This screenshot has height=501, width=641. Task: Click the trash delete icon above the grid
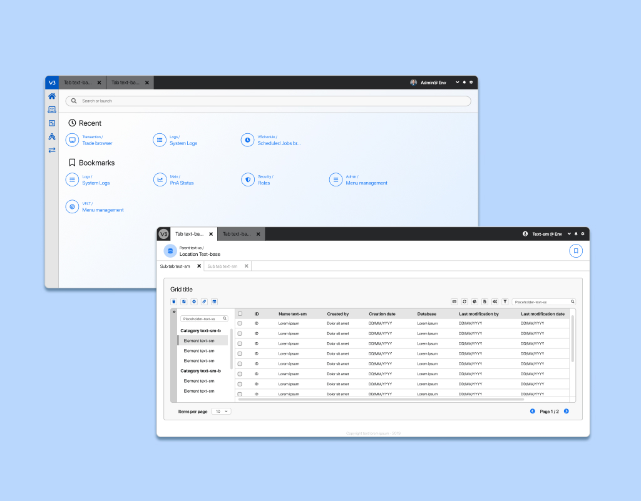[x=174, y=301]
